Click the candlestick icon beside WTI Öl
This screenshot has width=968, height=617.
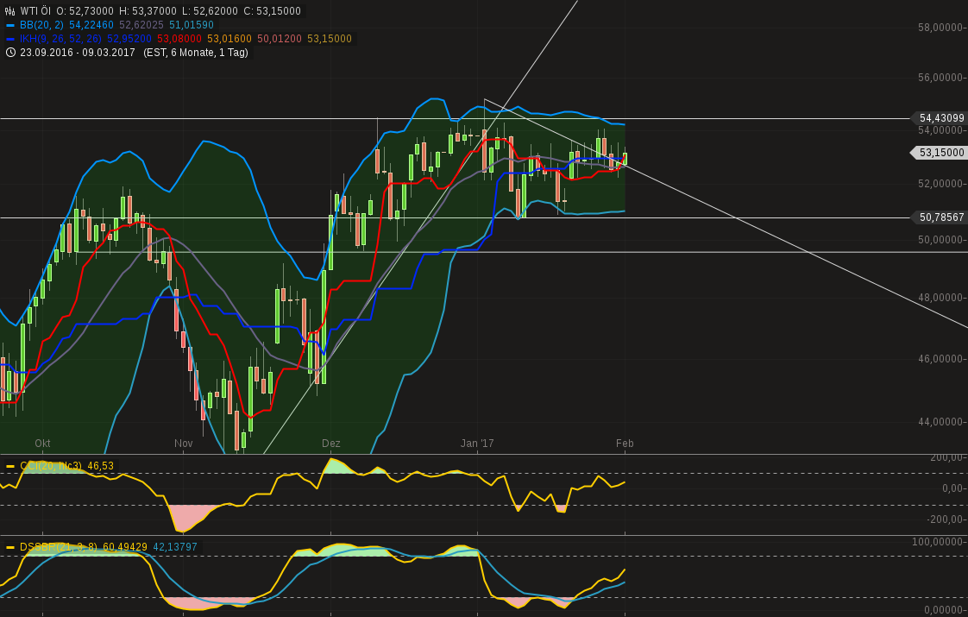[9, 11]
